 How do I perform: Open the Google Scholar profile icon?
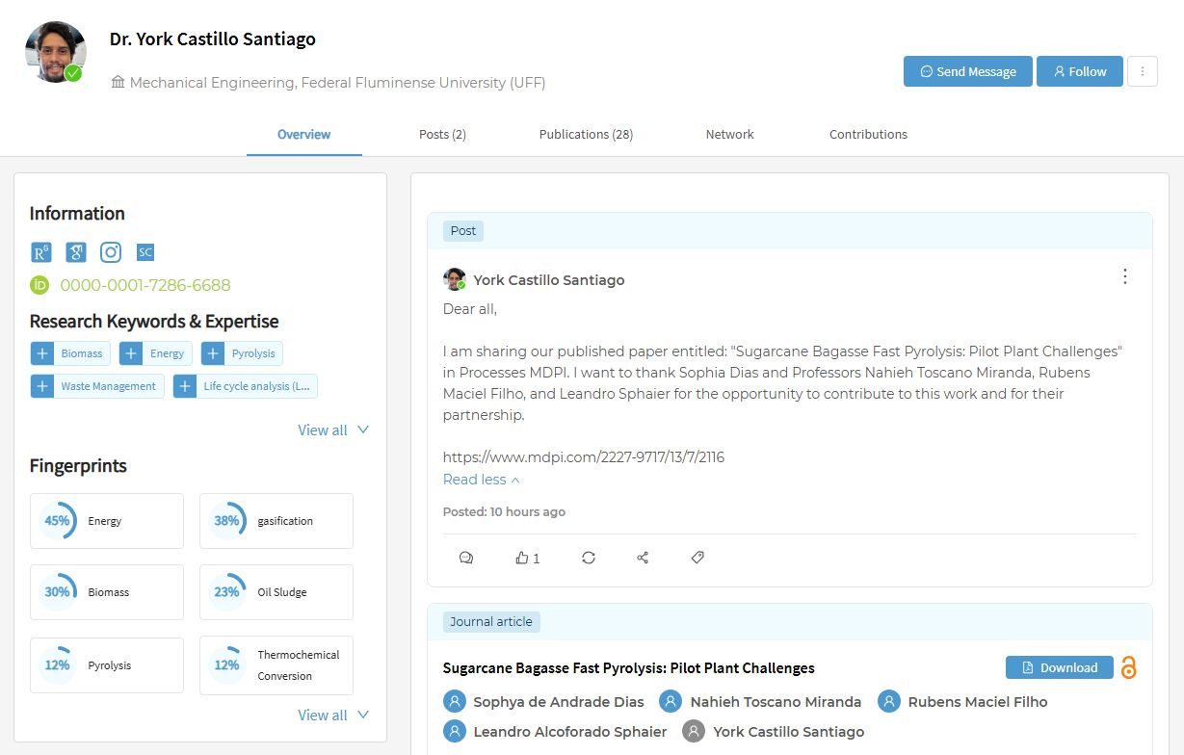pos(76,252)
